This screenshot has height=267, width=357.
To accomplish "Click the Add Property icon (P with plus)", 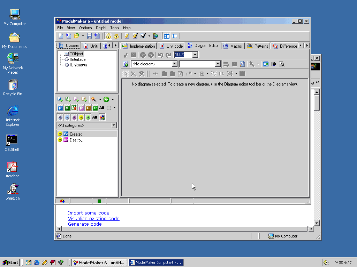I will pos(76,99).
